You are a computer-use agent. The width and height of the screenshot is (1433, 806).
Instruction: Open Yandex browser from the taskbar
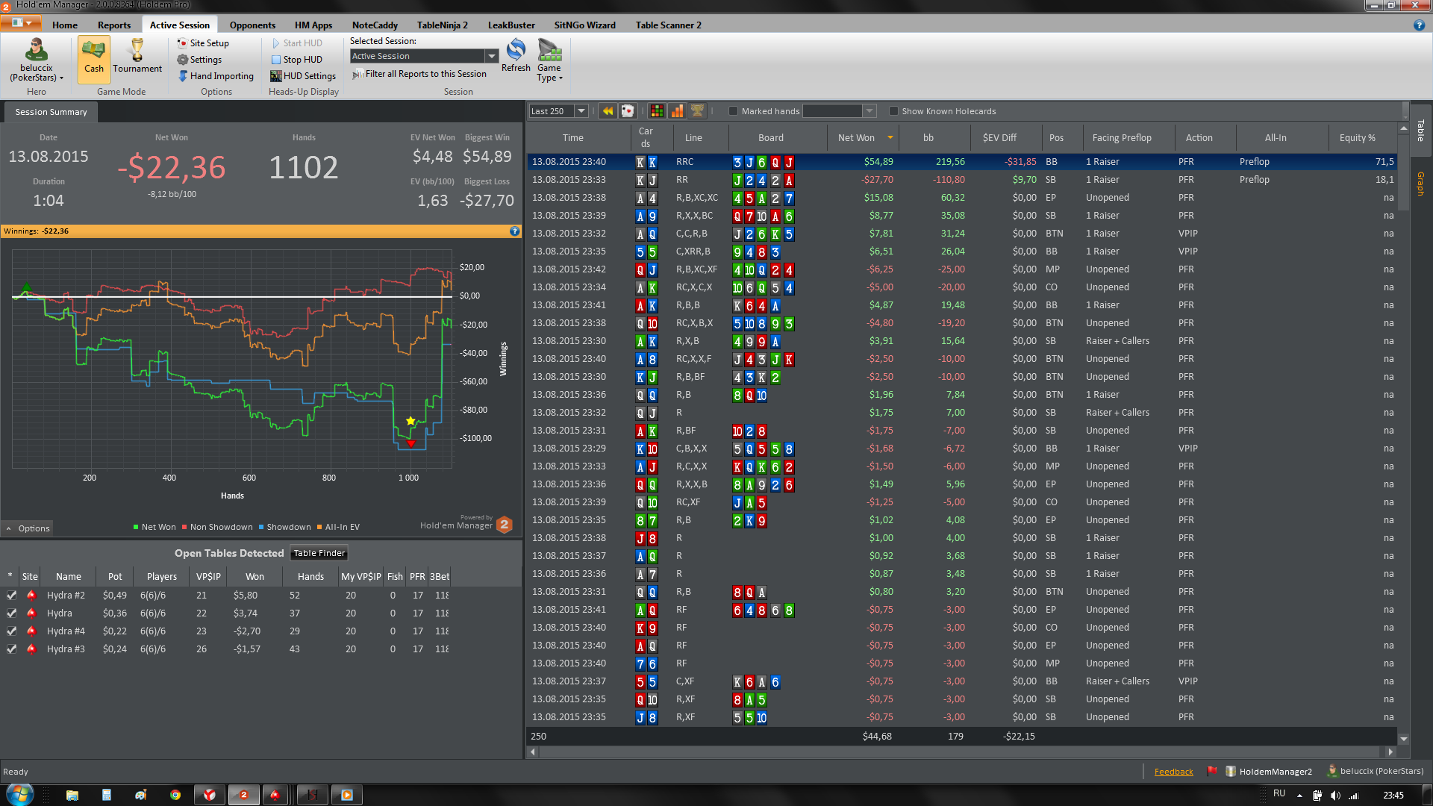point(210,795)
